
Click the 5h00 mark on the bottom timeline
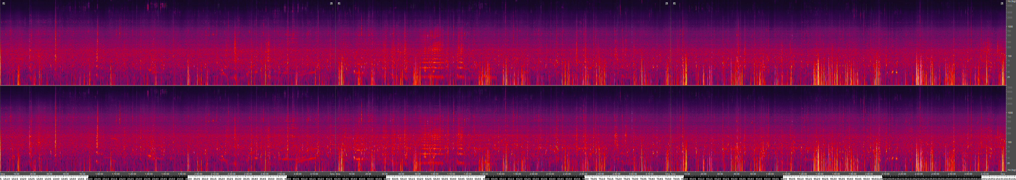pyautogui.click(x=388, y=179)
